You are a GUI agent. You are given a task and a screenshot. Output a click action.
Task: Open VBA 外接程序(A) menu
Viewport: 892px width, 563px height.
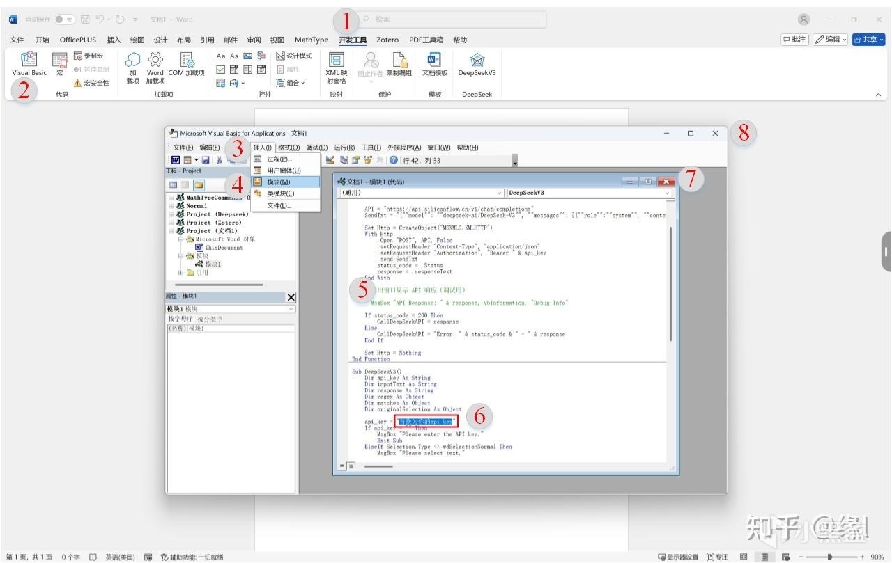(x=404, y=148)
